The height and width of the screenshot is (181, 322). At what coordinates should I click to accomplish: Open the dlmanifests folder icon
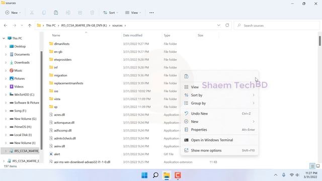point(51,44)
